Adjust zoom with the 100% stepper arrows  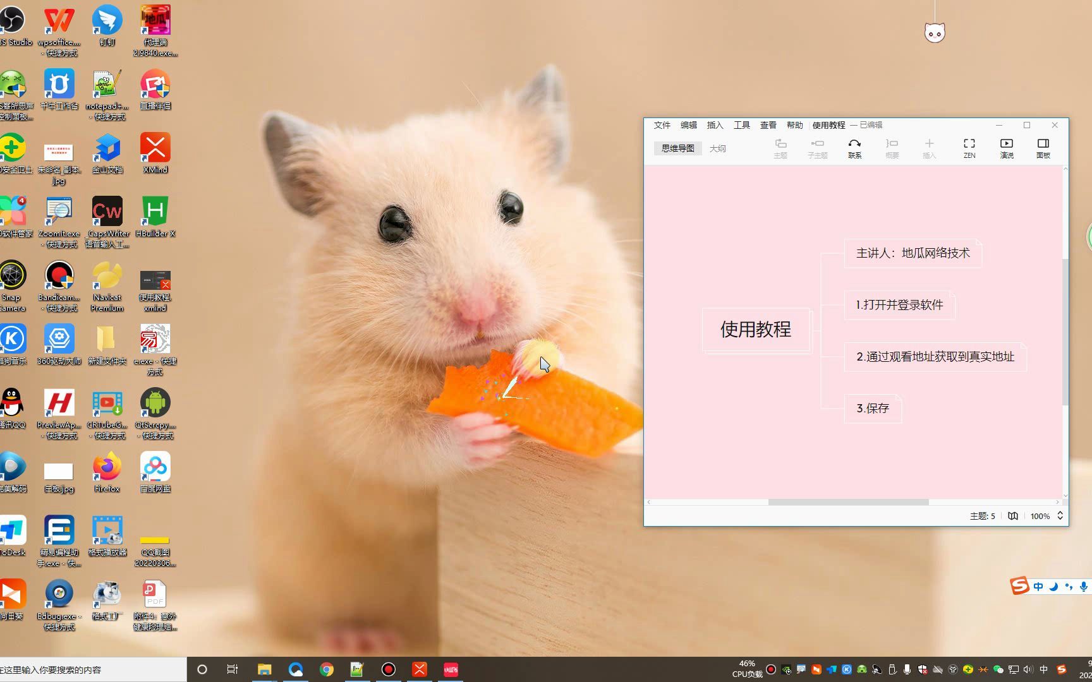(x=1060, y=516)
